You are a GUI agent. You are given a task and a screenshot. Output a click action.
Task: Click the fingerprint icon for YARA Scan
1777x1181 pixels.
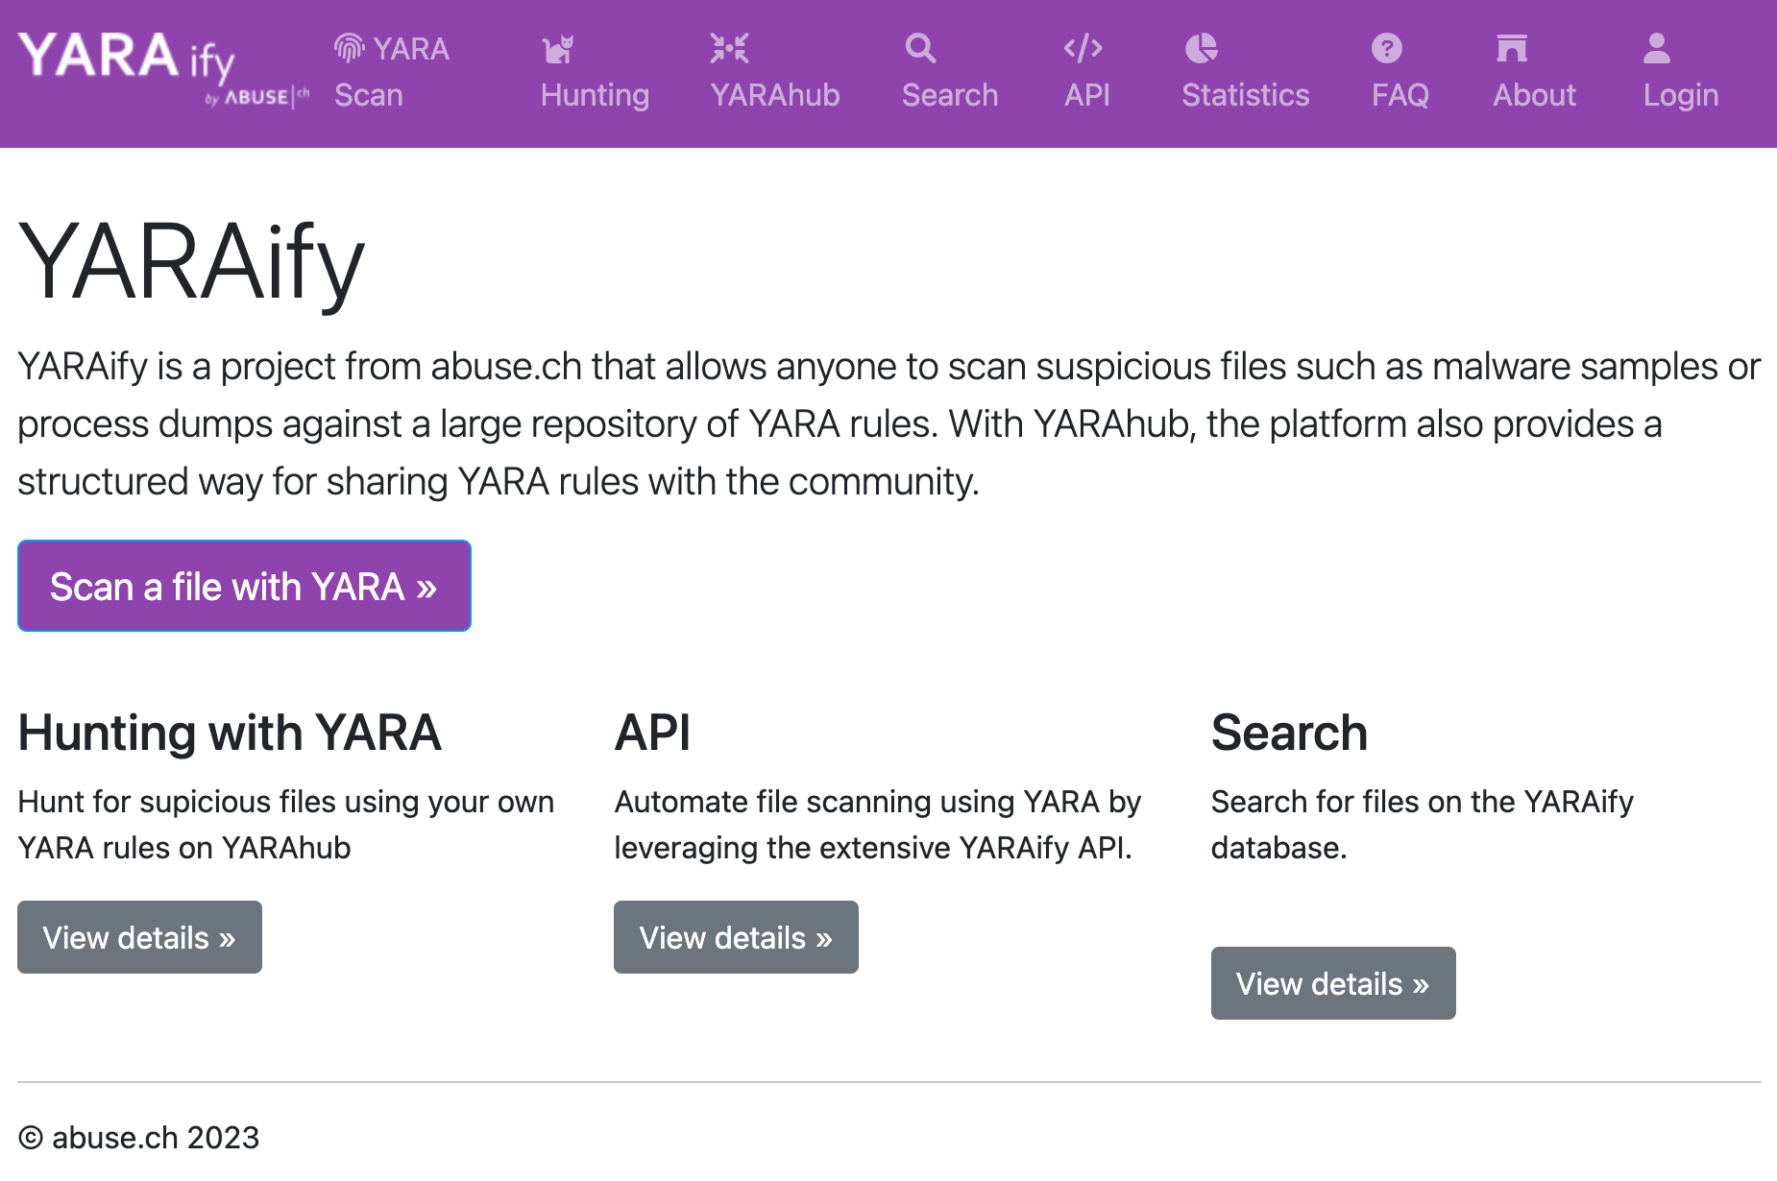pos(350,48)
